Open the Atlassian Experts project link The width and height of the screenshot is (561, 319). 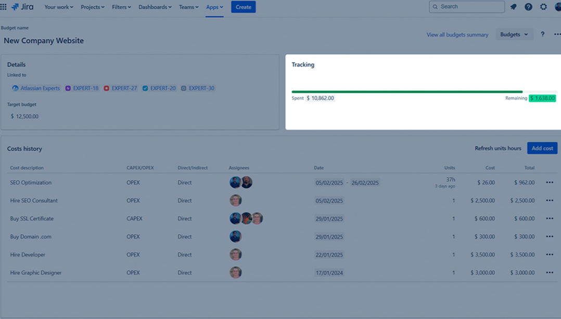(x=40, y=88)
